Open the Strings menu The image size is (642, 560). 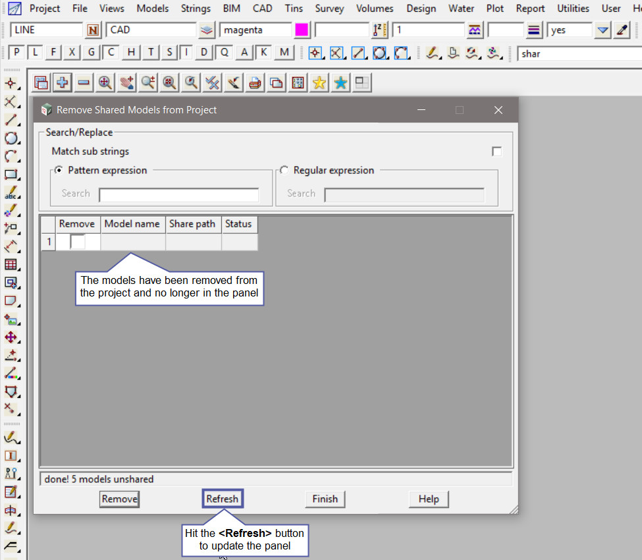pyautogui.click(x=196, y=9)
